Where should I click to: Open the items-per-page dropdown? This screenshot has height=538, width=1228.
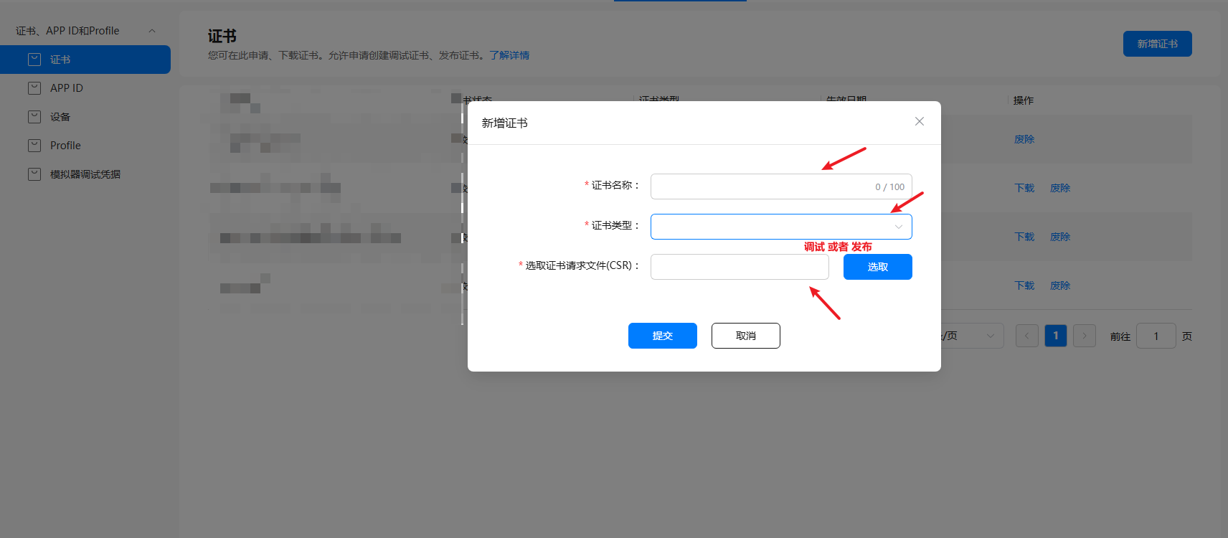pos(972,336)
